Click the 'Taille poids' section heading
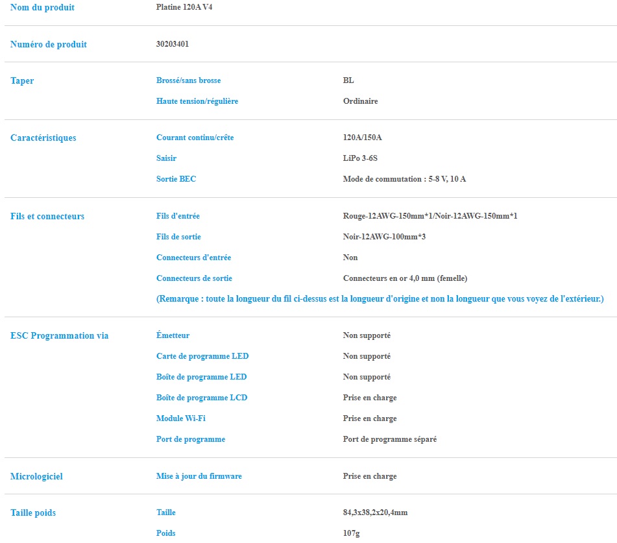 pos(33,513)
